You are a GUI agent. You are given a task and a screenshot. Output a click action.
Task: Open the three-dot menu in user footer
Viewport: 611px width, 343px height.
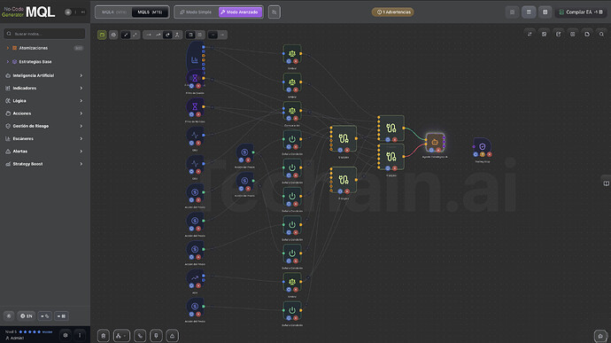click(80, 335)
